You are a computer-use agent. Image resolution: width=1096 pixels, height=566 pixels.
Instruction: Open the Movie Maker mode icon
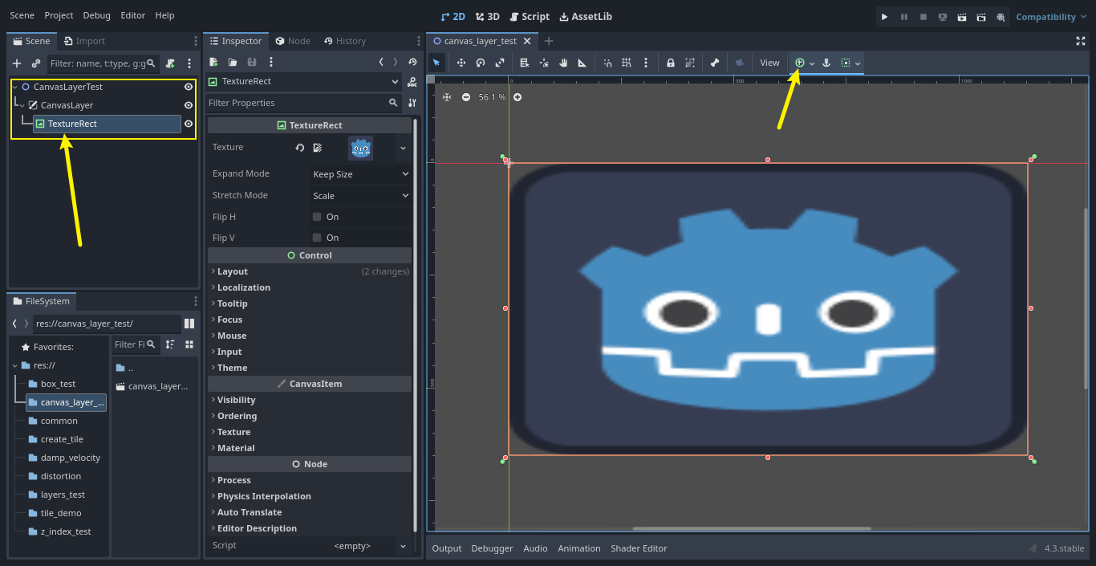[1001, 17]
